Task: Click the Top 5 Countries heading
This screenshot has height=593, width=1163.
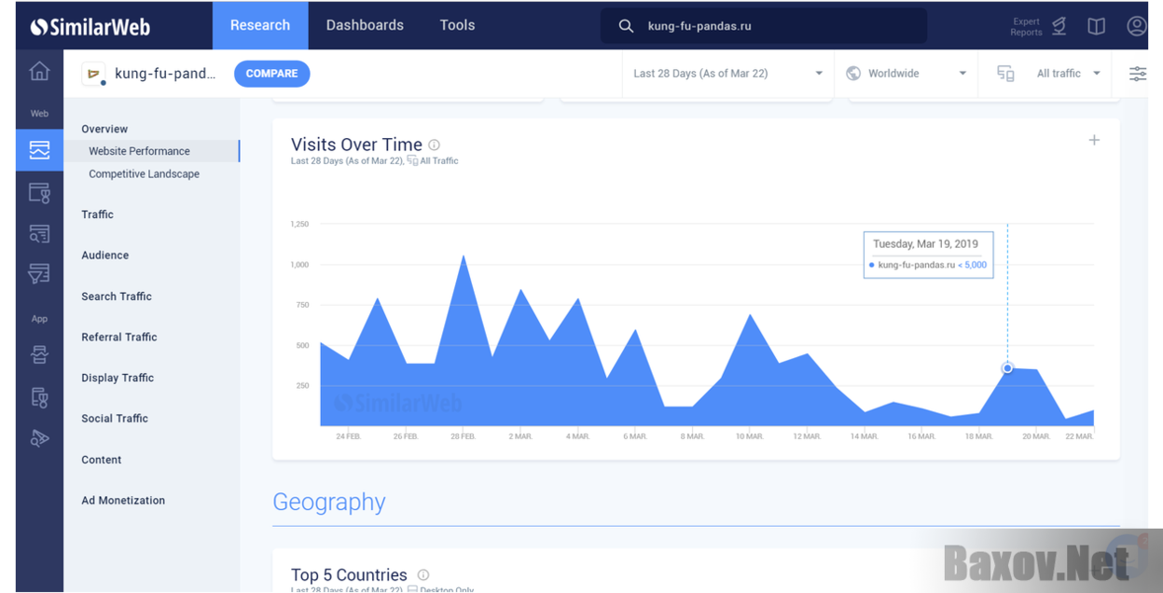Action: click(349, 575)
